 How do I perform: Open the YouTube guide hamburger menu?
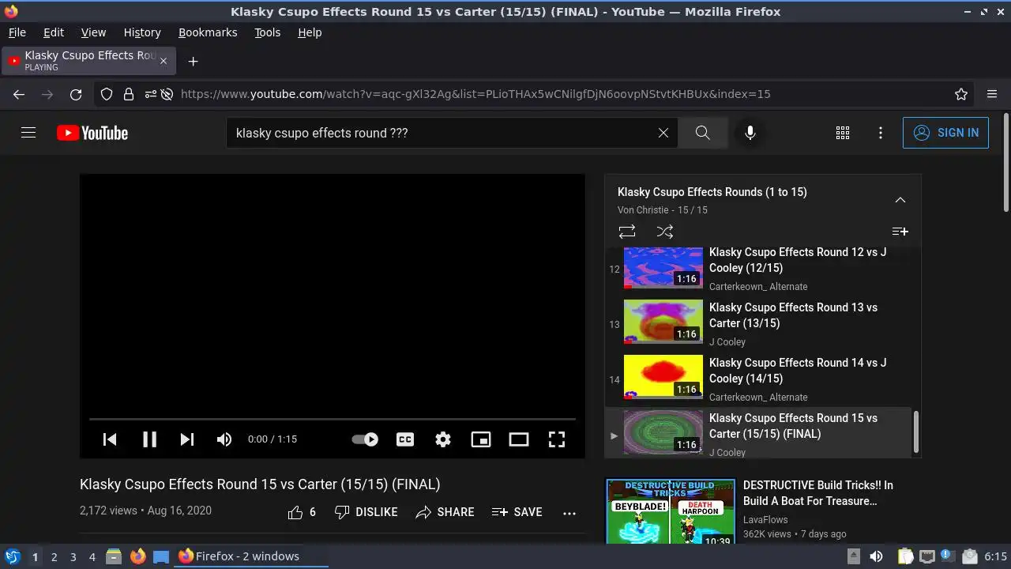pos(28,133)
